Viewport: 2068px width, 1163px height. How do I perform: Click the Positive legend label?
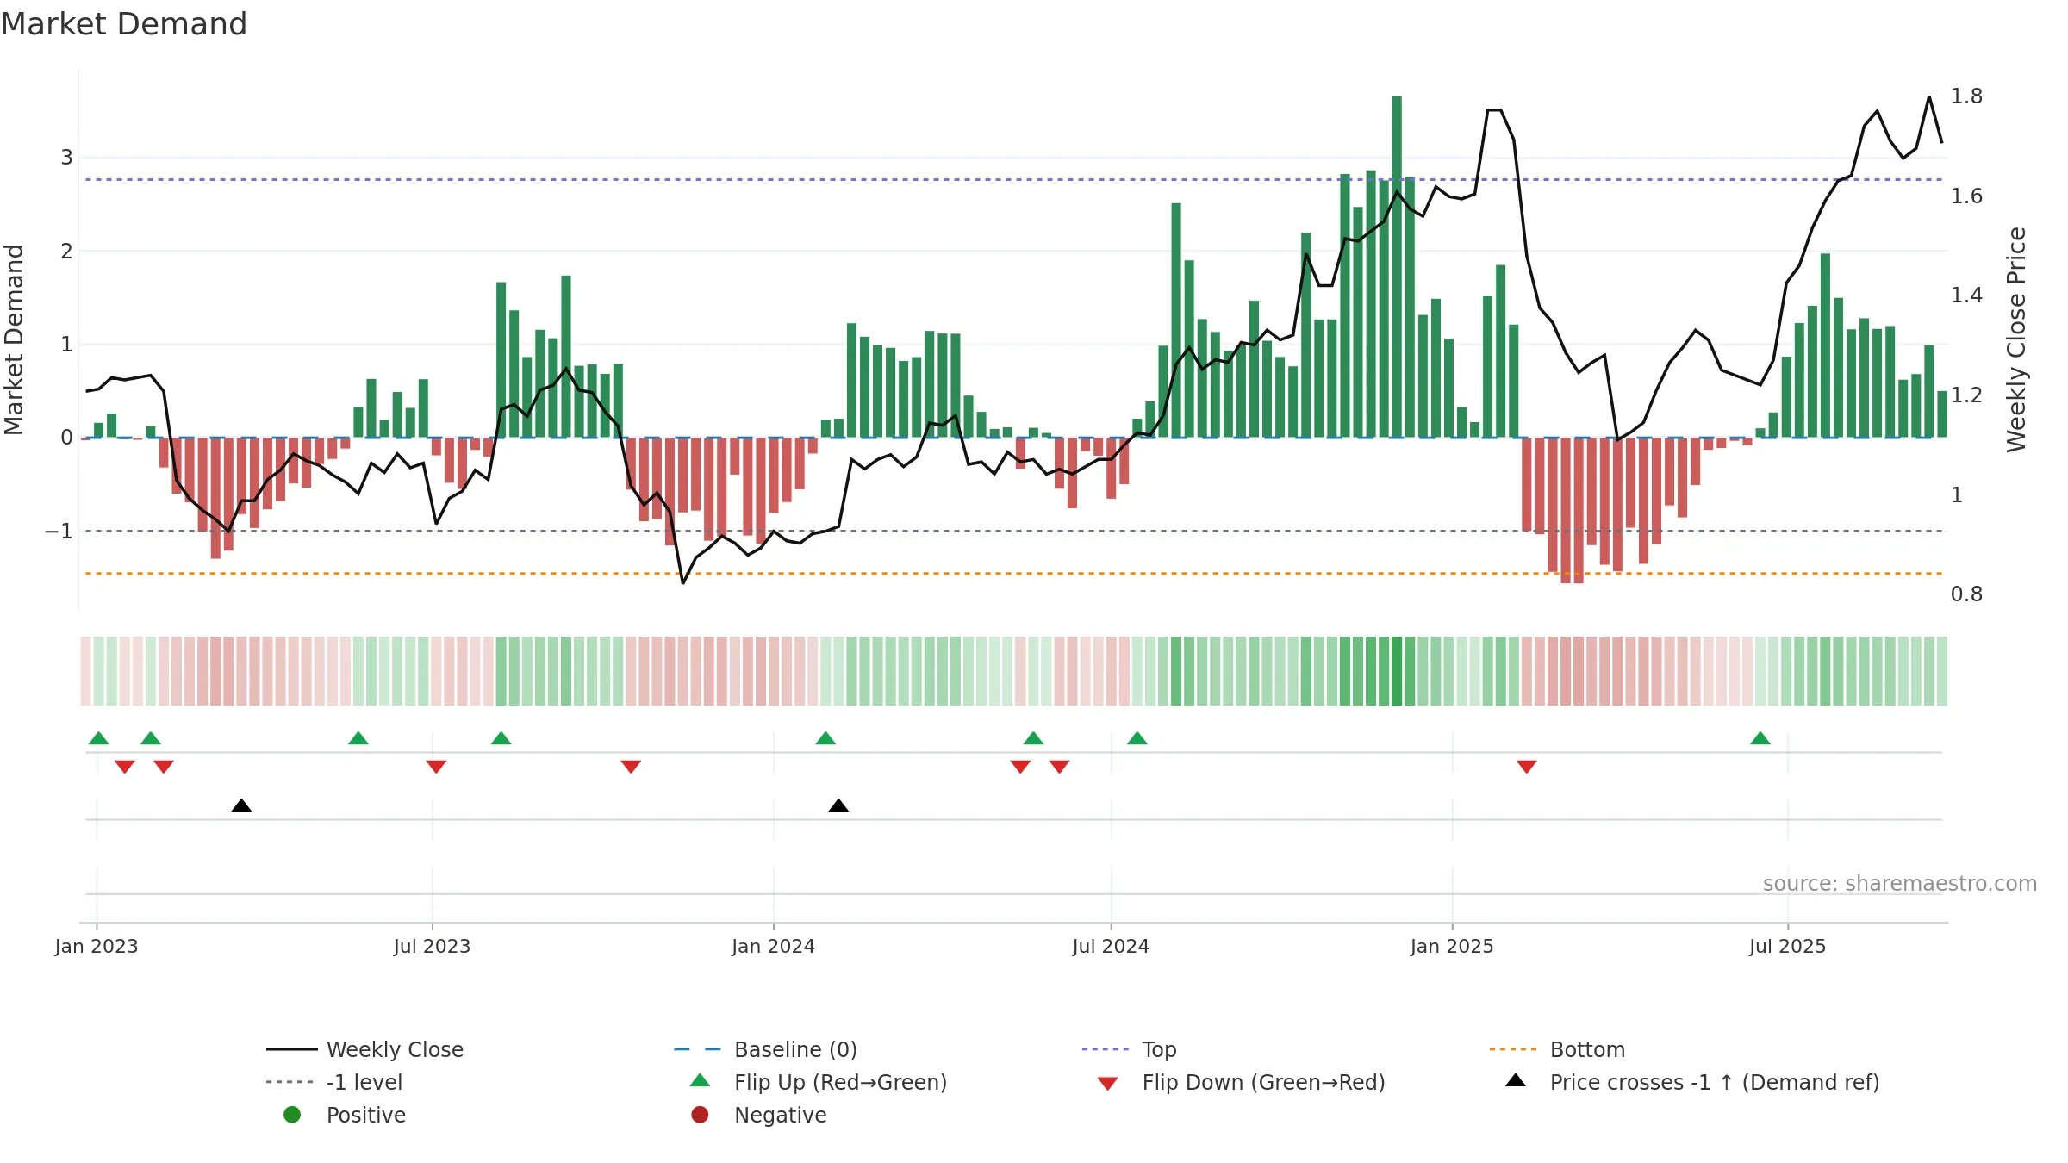(365, 1115)
